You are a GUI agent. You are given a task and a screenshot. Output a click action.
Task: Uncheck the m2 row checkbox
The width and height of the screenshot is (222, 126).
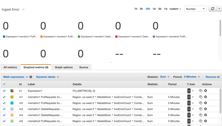[x=4, y=103]
